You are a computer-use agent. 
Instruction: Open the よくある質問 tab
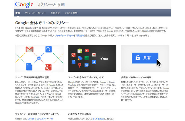pyautogui.click(x=71, y=13)
